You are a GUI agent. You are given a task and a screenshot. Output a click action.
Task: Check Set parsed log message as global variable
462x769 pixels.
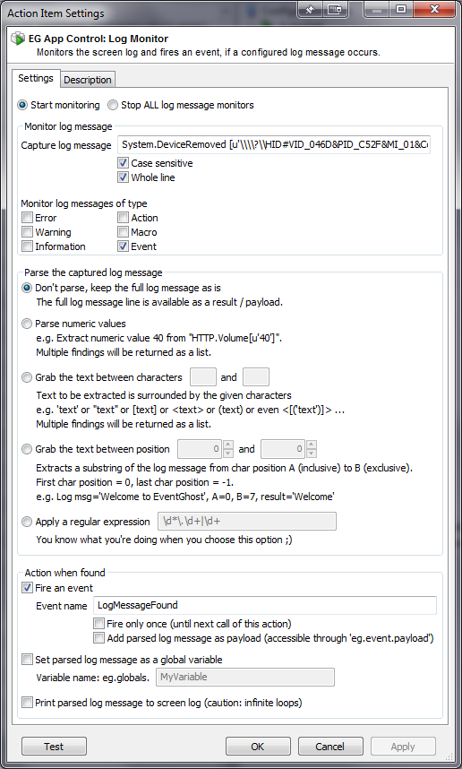[x=28, y=660]
